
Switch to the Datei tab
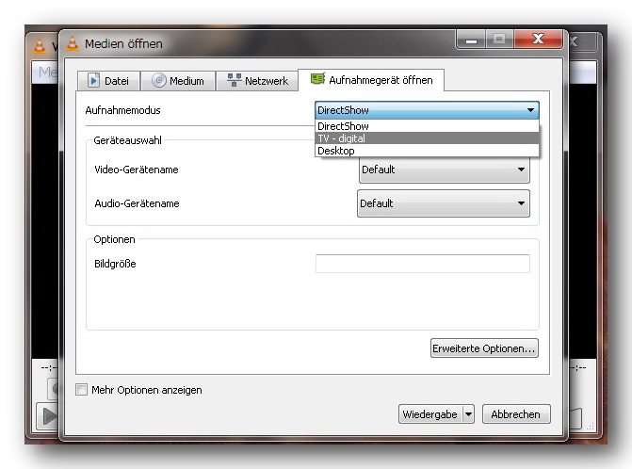pos(109,81)
